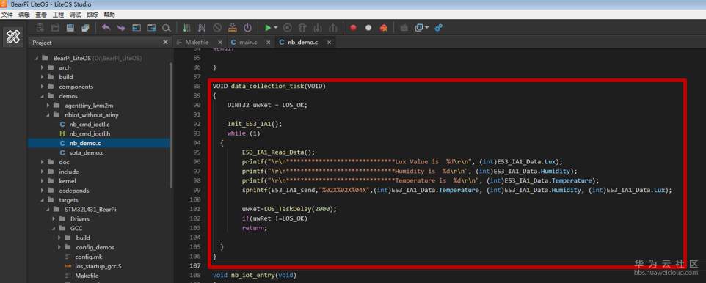
Task: Close the nb_demo.c editor tab
Action: click(x=329, y=42)
